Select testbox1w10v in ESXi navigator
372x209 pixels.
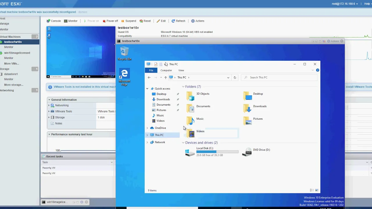point(13,42)
